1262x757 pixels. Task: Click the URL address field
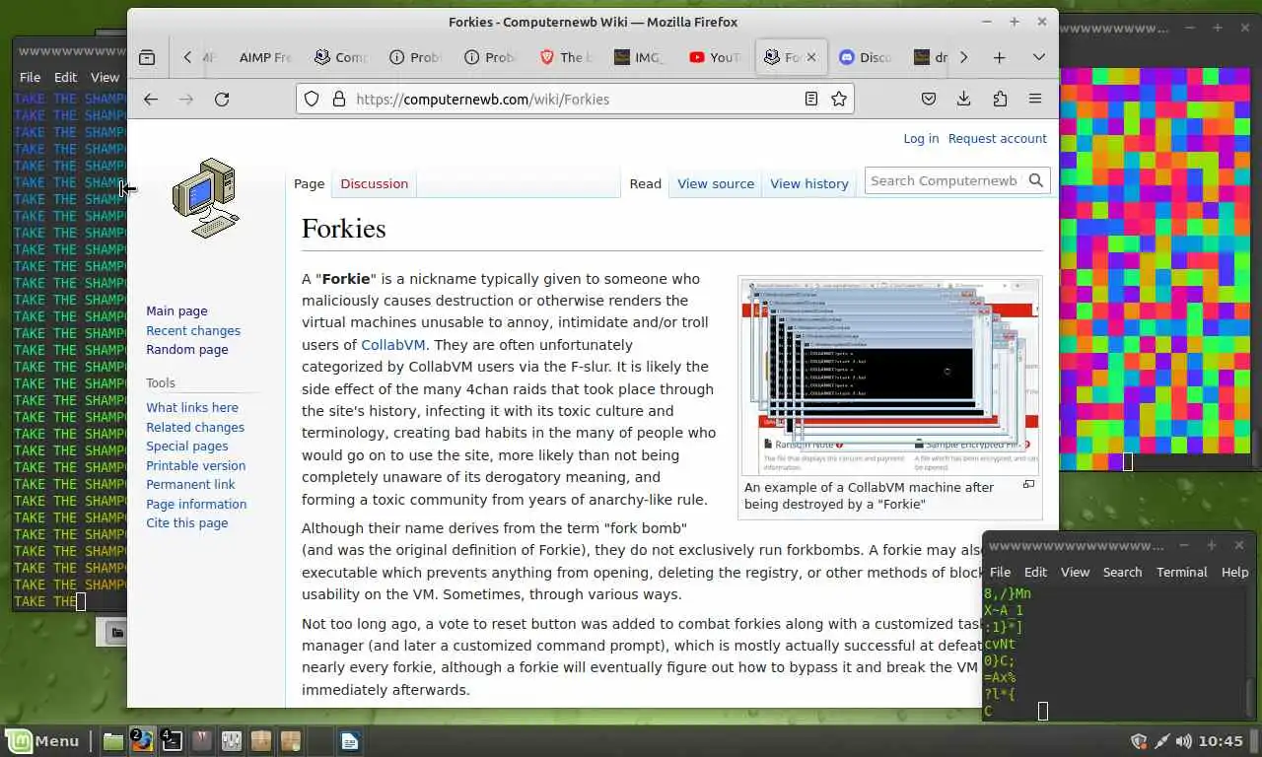575,99
